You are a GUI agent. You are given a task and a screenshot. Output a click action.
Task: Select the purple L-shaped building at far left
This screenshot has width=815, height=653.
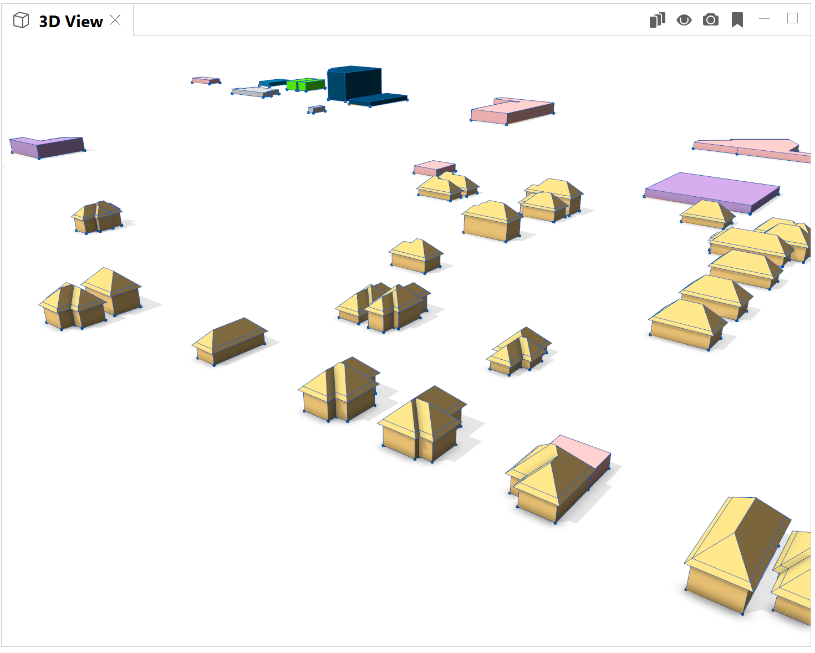(x=47, y=146)
